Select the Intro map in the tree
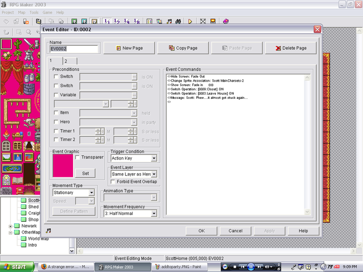 [x=32, y=245]
